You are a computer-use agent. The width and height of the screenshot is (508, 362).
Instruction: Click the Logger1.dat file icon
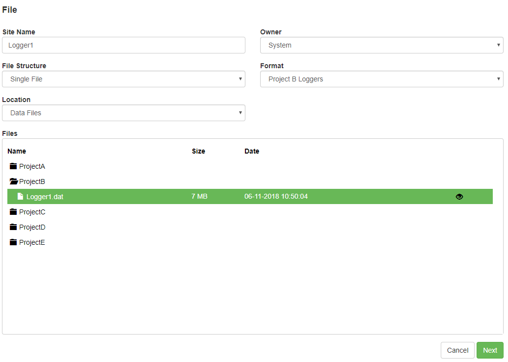point(21,197)
